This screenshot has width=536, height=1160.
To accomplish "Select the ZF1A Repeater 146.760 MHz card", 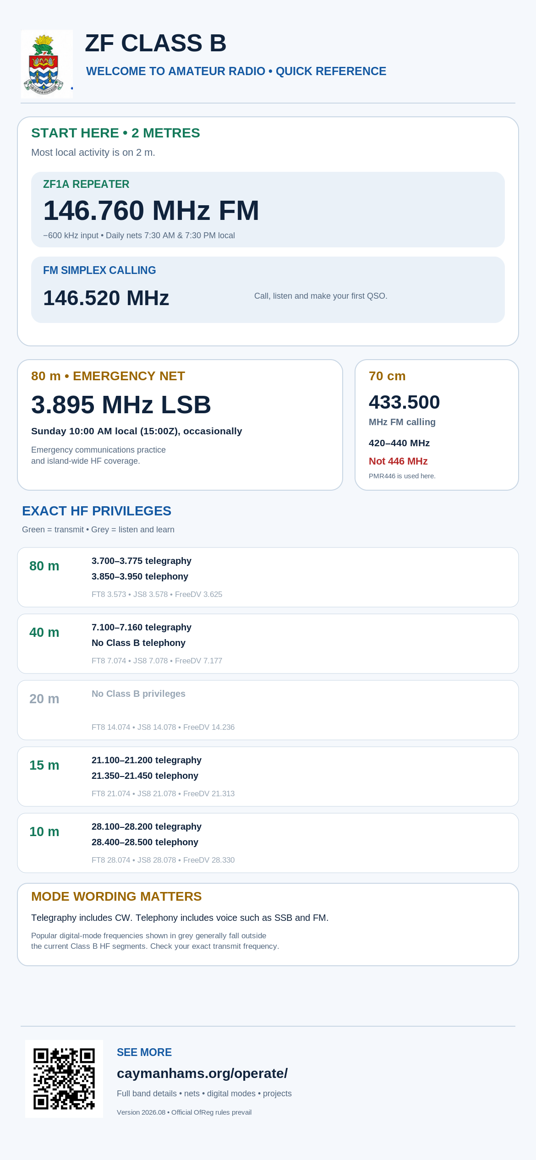I will click(x=268, y=209).
